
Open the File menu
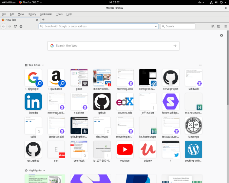click(x=4, y=14)
